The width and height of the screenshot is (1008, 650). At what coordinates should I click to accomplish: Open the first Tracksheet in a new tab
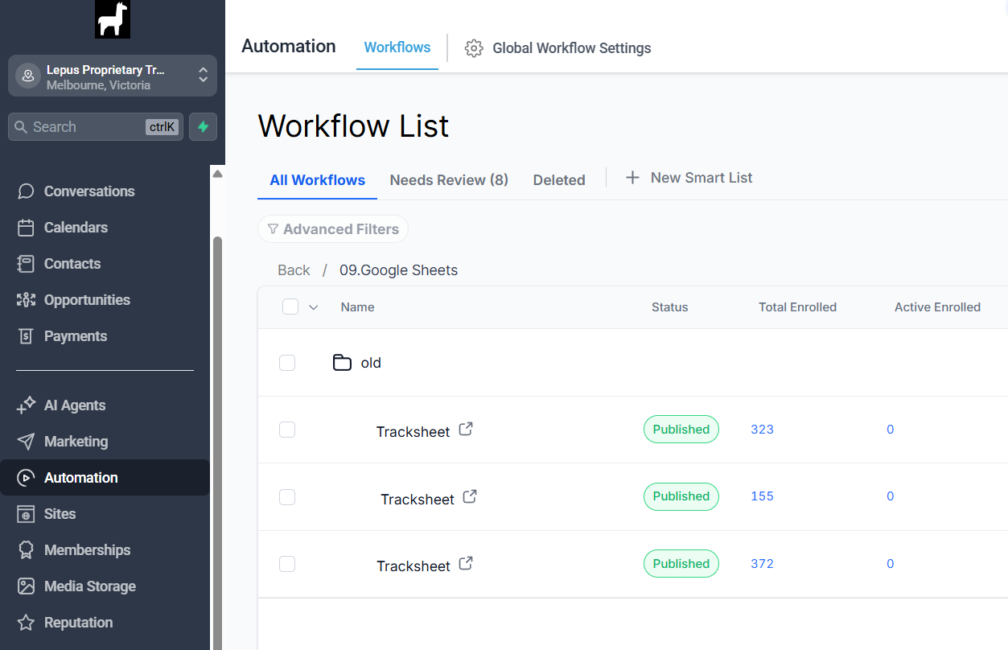[466, 429]
